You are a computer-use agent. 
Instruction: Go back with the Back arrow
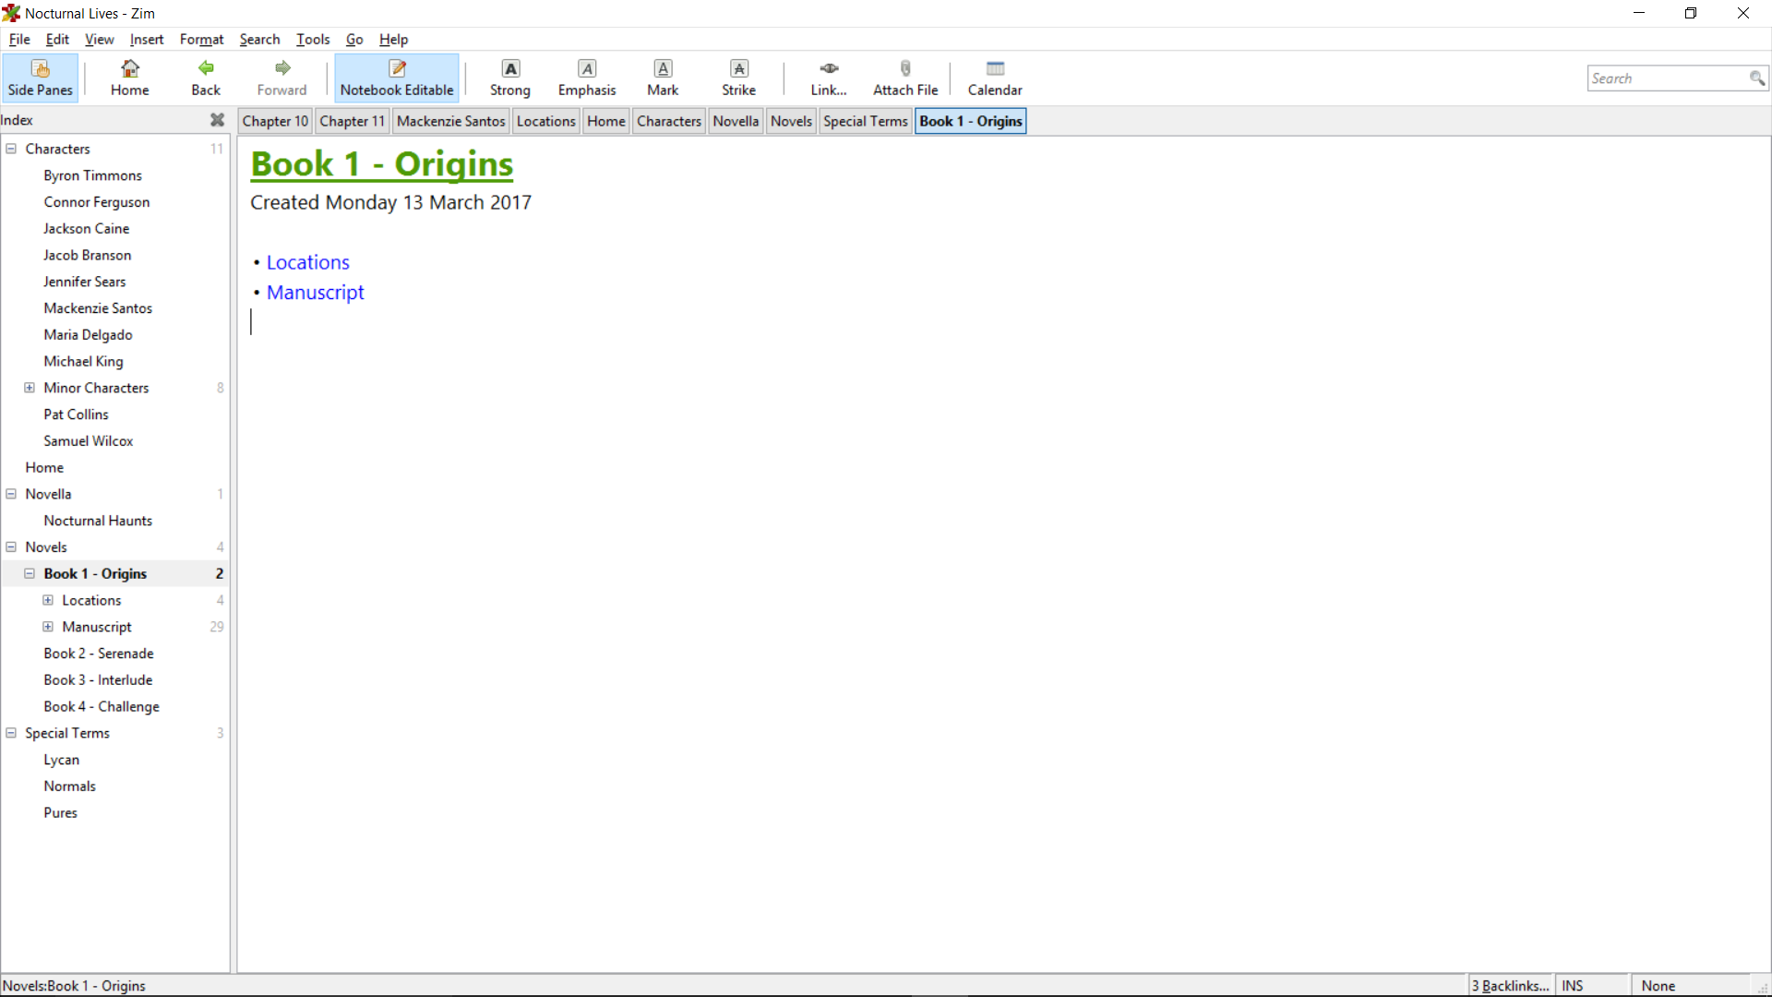click(206, 78)
